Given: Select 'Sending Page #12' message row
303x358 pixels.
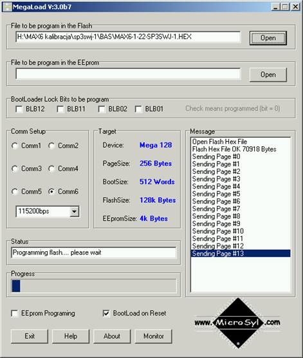Looking at the screenshot, I should point(241,246).
